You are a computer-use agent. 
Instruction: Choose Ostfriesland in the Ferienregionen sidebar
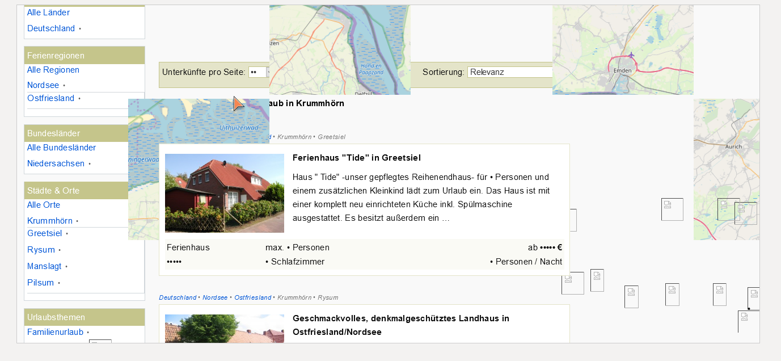[x=50, y=98]
